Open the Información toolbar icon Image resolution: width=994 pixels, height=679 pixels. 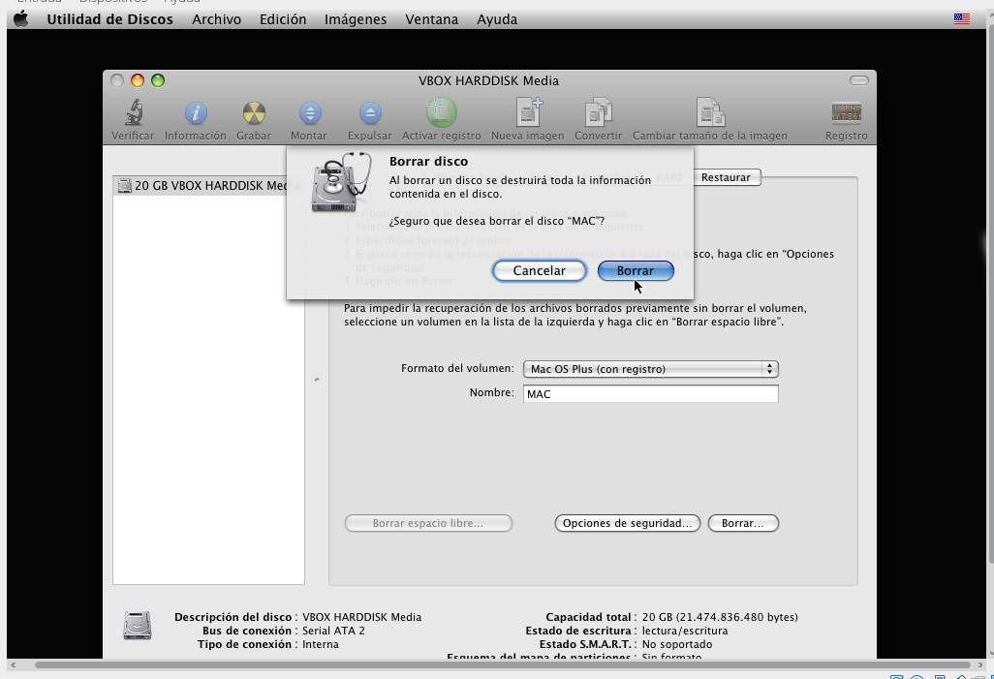coord(196,113)
